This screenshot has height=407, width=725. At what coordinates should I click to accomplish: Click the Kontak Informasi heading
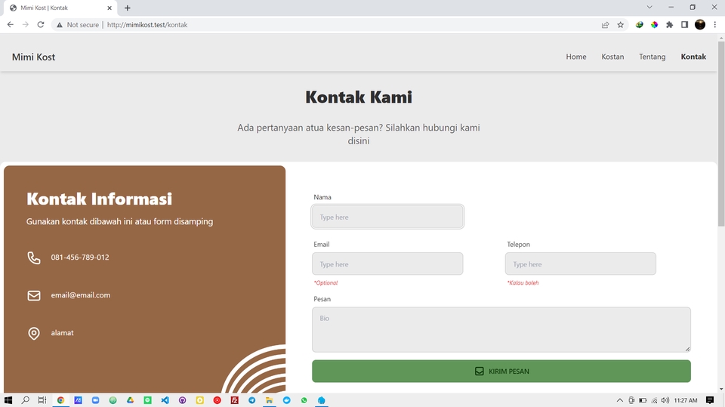coord(100,199)
